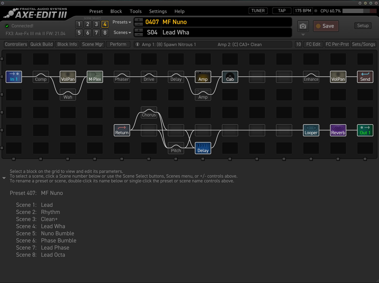Viewport: 379px width, 283px height.
Task: Select the Cab block on the grid
Action: pyautogui.click(x=230, y=77)
